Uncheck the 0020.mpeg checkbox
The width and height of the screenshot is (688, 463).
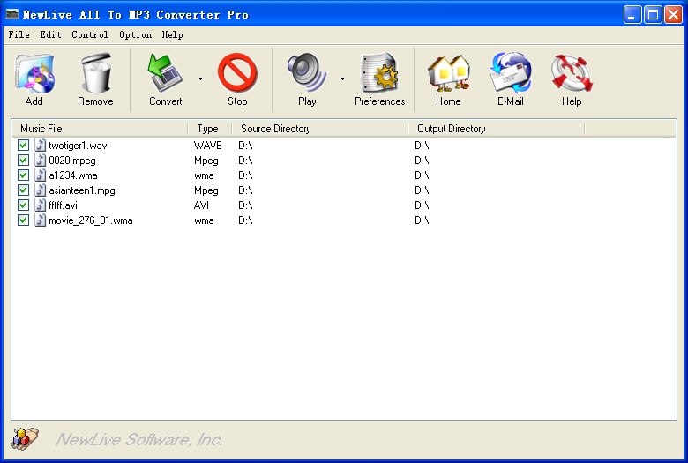click(x=23, y=160)
